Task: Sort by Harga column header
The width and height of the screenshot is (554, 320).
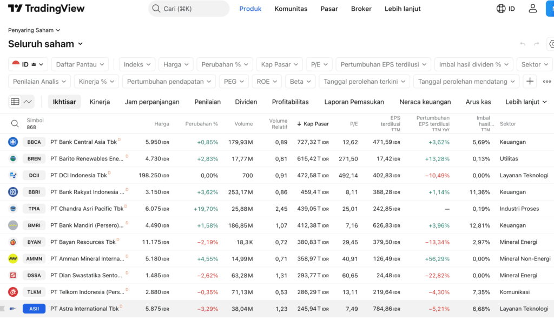Action: coord(161,124)
